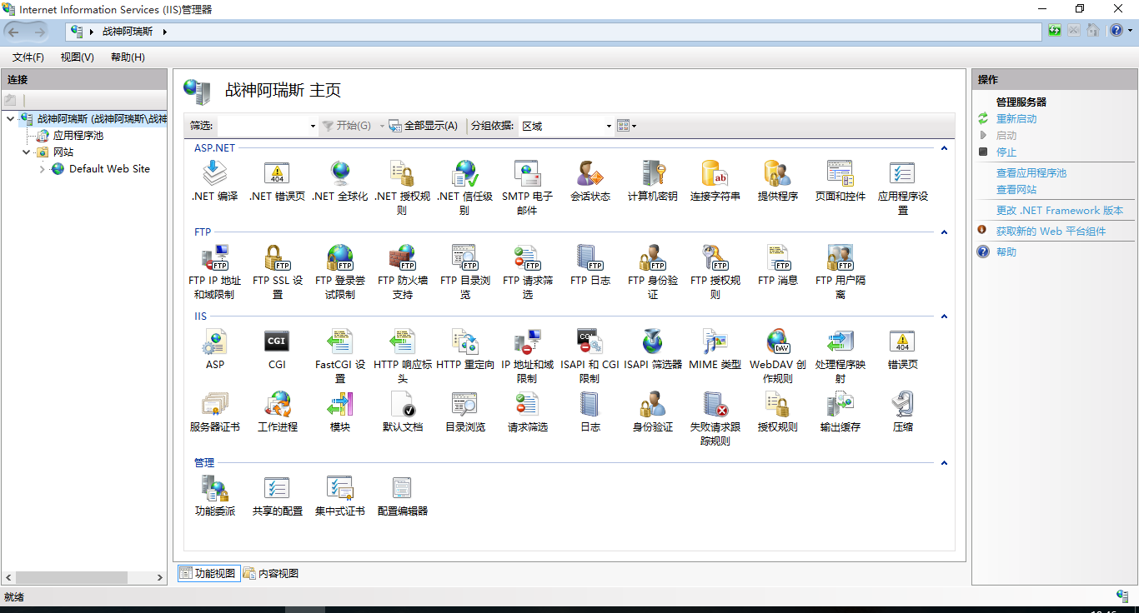Open the 处理程序映射 icon
The height and width of the screenshot is (613, 1139).
840,341
